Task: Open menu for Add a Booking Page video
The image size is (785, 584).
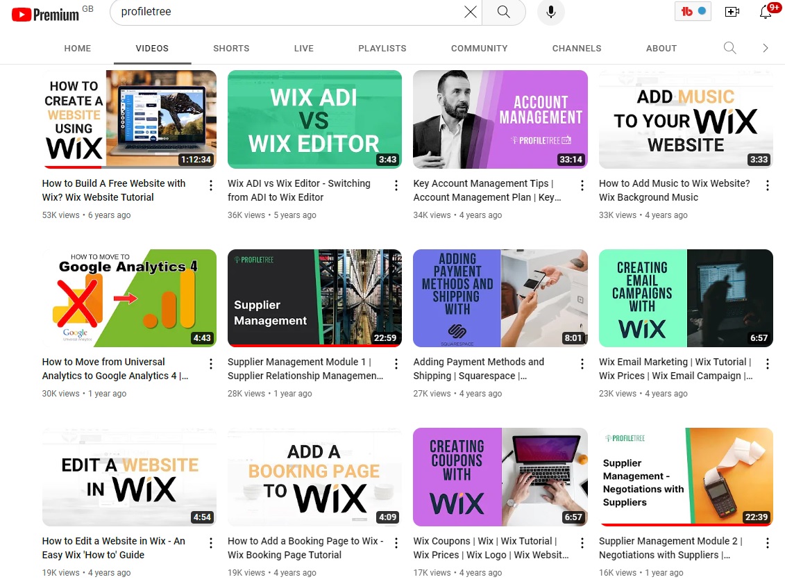Action: click(396, 543)
